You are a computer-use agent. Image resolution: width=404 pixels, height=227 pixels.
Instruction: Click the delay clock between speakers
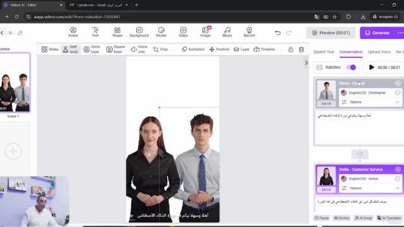(x=360, y=154)
